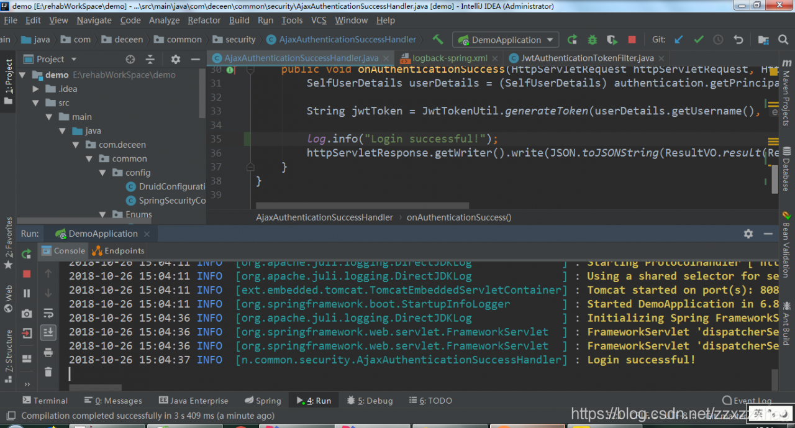Open the Spring tool window
The height and width of the screenshot is (428, 795).
(x=263, y=401)
